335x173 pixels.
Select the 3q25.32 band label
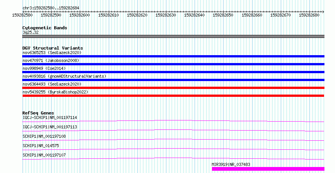[x=30, y=32]
